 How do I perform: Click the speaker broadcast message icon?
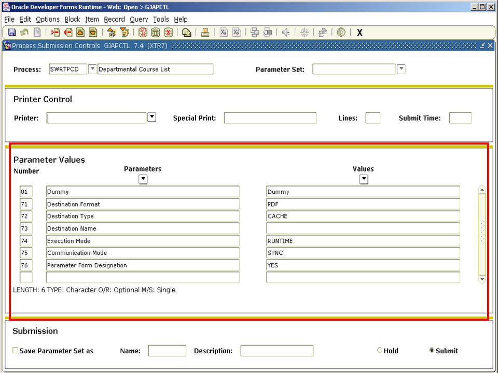(286, 32)
